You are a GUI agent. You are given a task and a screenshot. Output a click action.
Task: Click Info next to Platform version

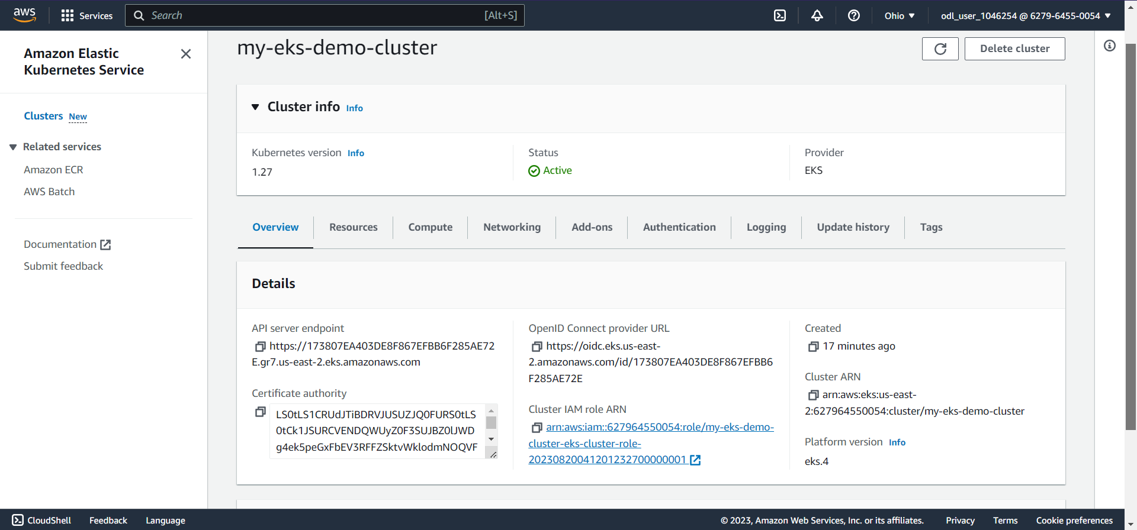point(897,442)
